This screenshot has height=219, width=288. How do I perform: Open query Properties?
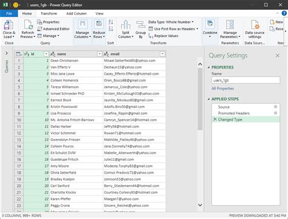click(x=48, y=22)
